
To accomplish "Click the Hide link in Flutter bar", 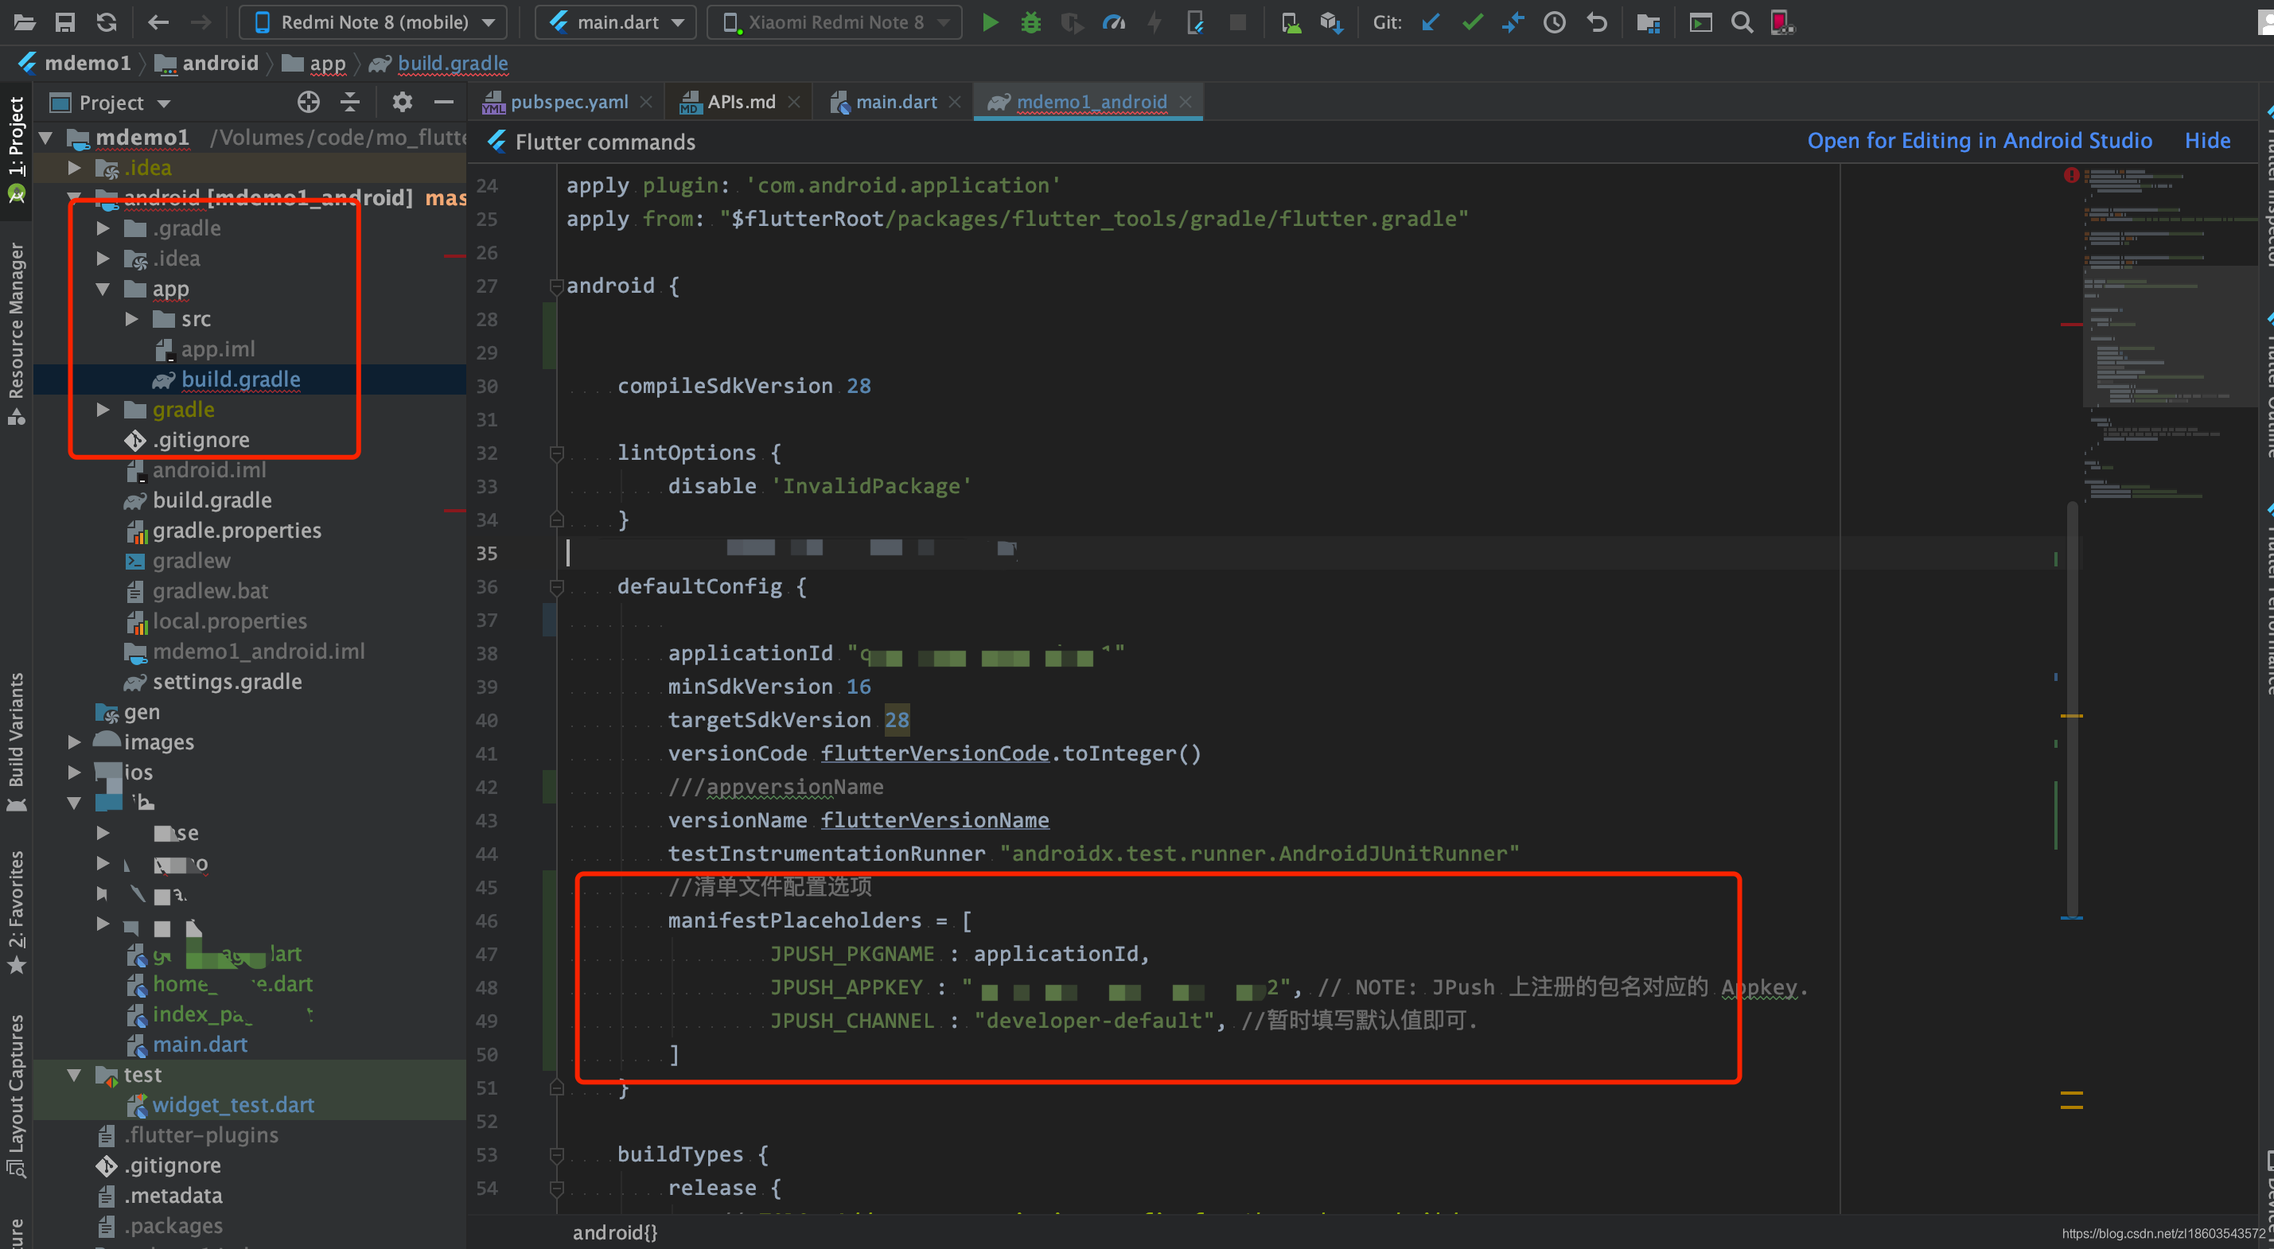I will pos(2206,142).
